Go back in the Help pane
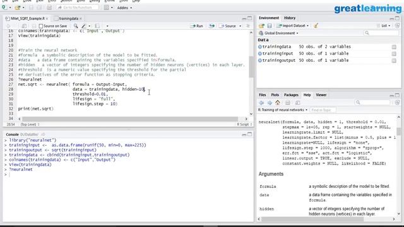Viewport: 404px width, 227px height. click(261, 103)
